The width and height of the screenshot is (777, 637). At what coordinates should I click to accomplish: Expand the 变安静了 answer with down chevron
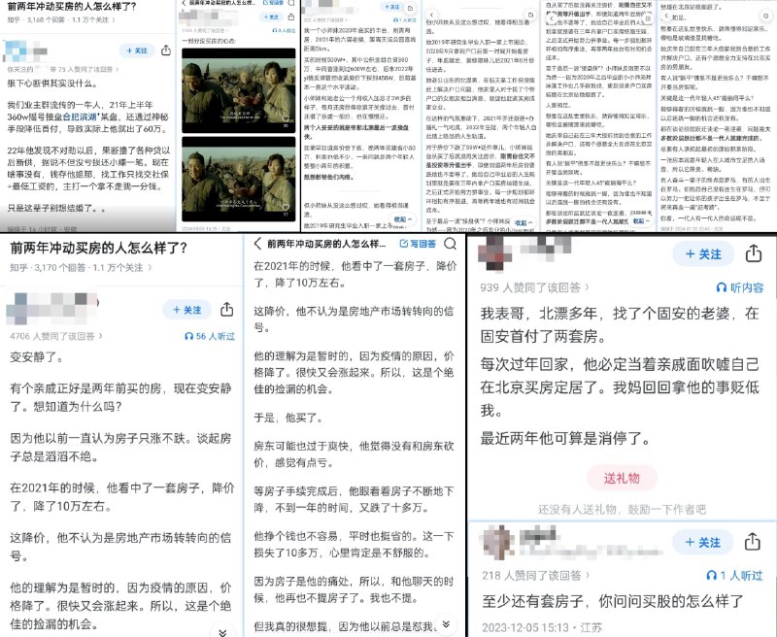pyautogui.click(x=222, y=631)
